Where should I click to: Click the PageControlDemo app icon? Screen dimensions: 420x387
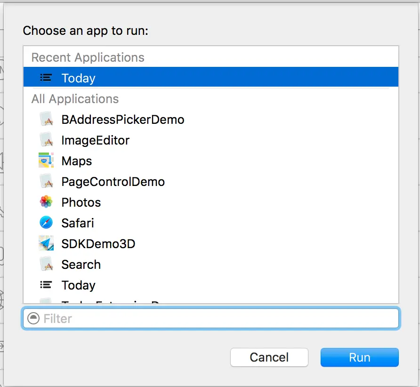pyautogui.click(x=46, y=182)
